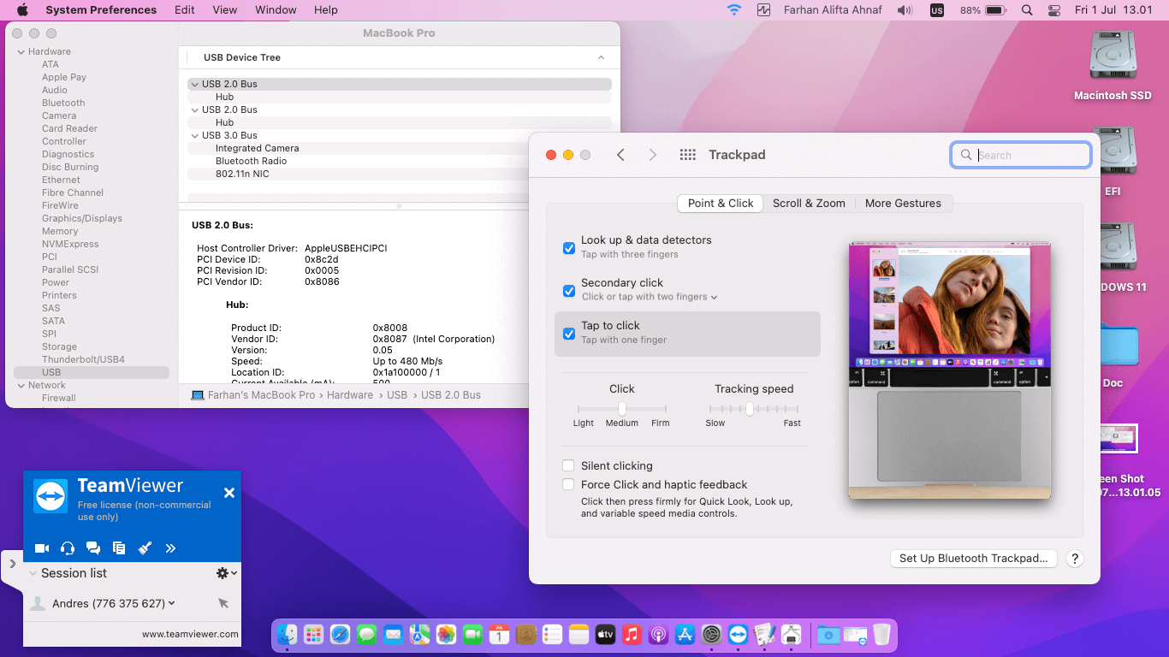Switch to the Scroll & Zoom tab
Image resolution: width=1169 pixels, height=657 pixels.
click(x=809, y=204)
